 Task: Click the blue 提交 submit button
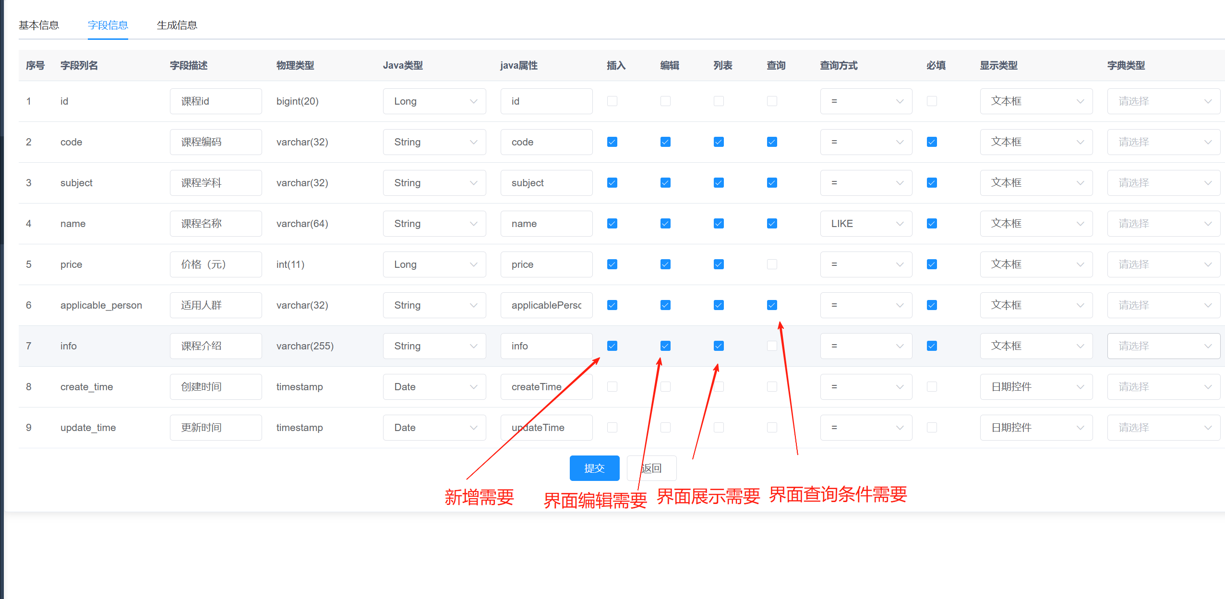point(594,468)
